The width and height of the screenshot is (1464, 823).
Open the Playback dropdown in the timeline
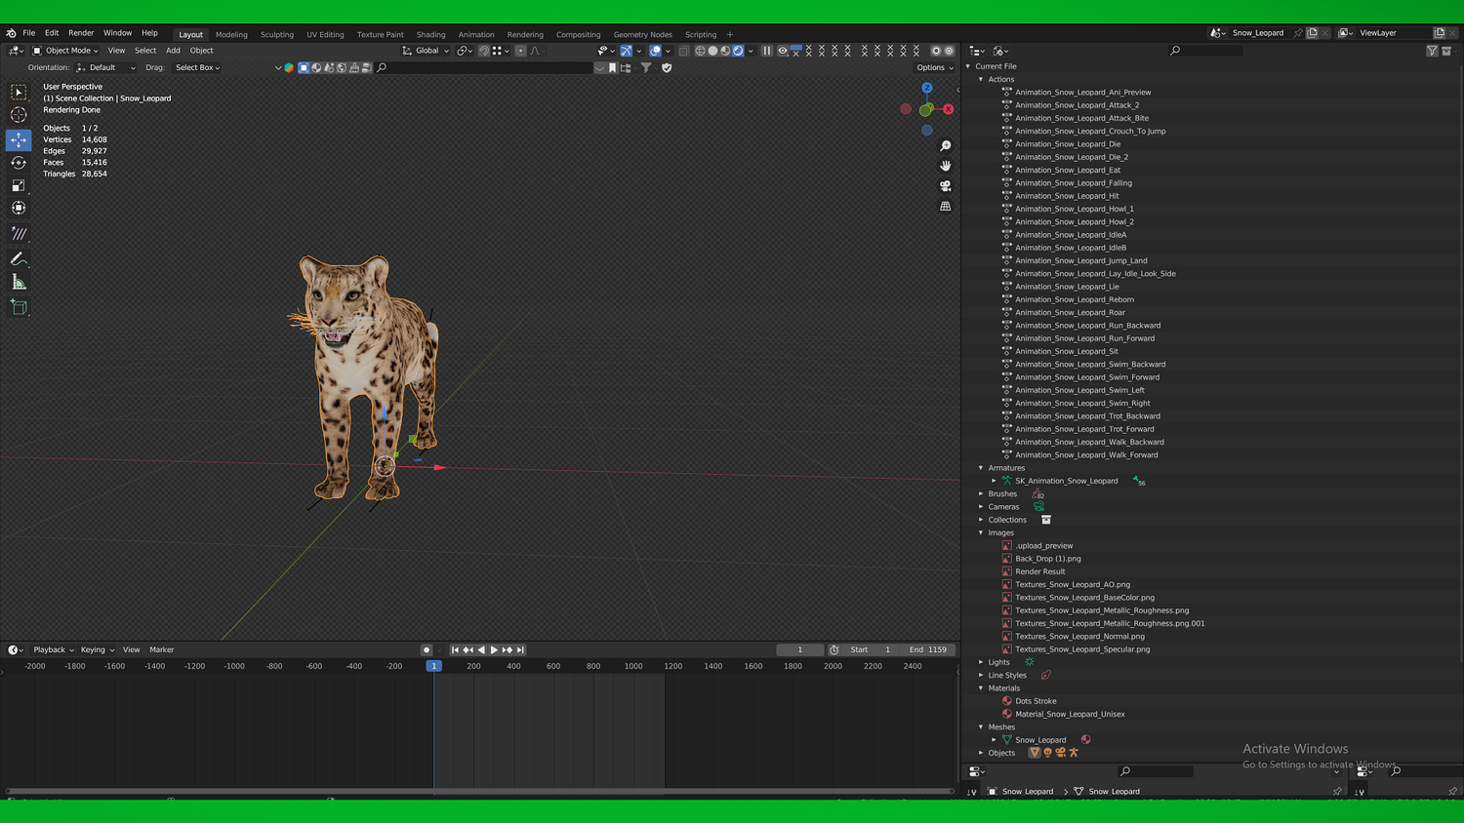54,650
